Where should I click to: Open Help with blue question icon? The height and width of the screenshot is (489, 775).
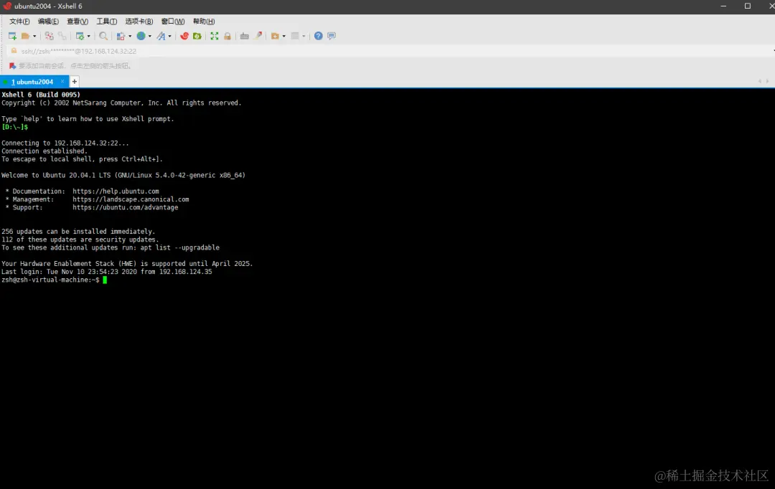click(x=319, y=36)
